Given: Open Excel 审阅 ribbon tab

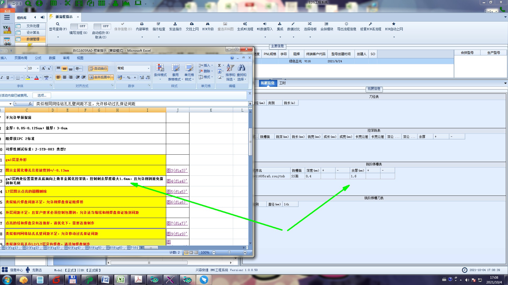Looking at the screenshot, I should tap(66, 58).
